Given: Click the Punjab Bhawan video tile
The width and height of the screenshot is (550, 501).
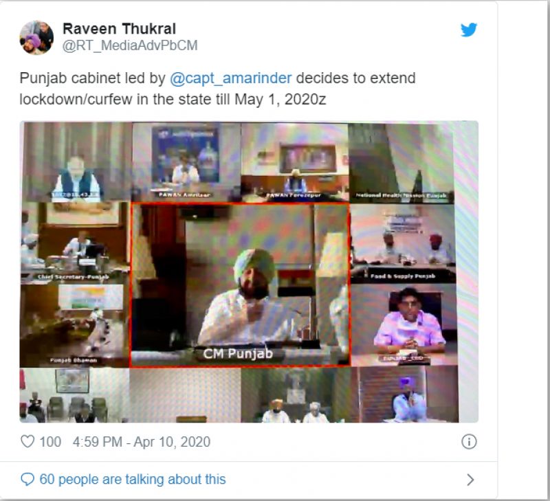Looking at the screenshot, I should click(74, 325).
